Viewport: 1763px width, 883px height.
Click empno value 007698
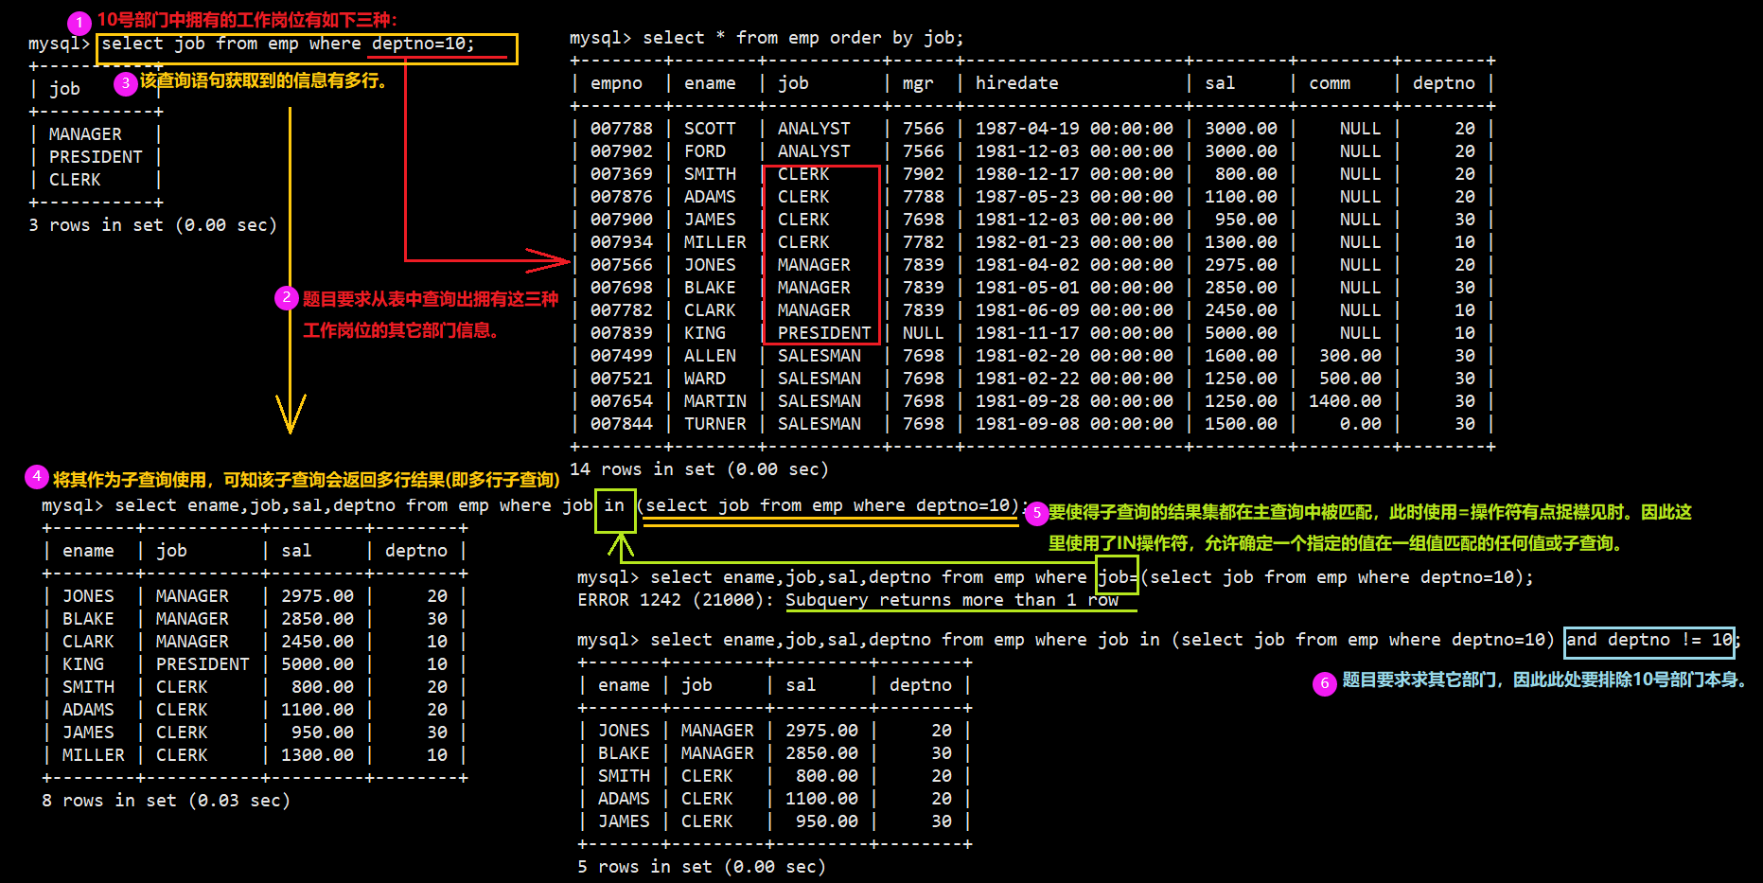622,288
